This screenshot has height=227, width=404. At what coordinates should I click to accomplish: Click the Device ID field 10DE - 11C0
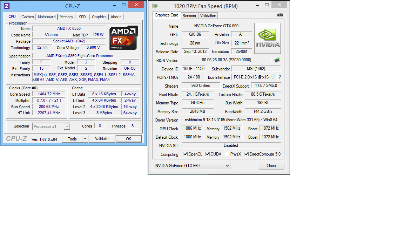194,68
